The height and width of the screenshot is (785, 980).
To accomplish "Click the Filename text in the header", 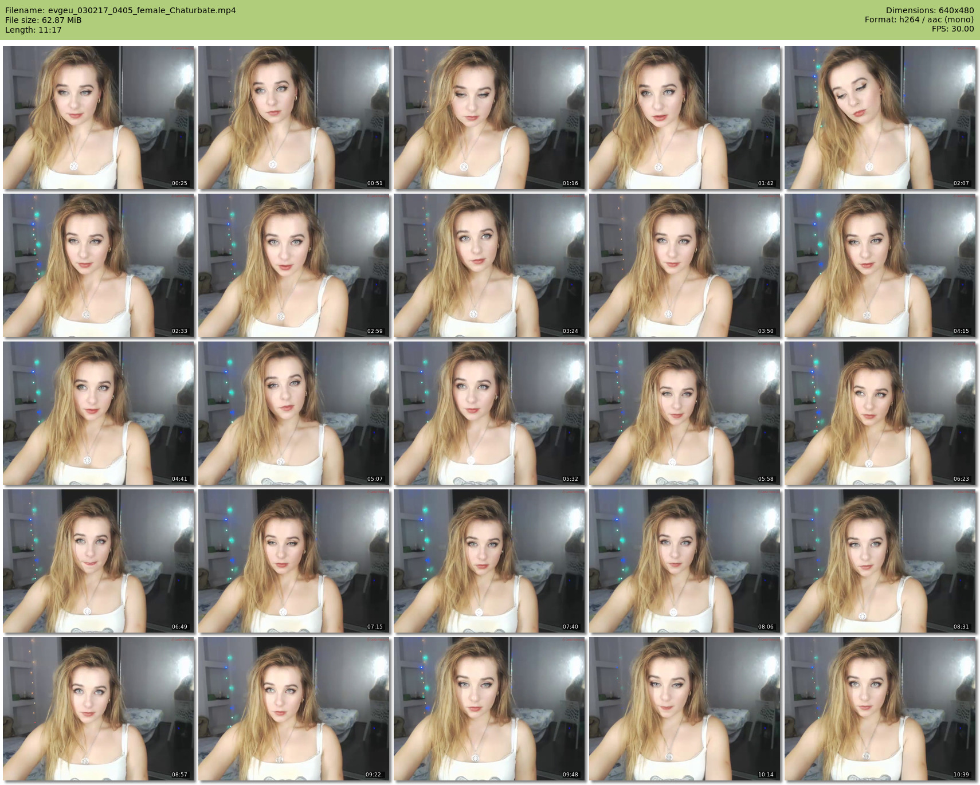I will 120,10.
